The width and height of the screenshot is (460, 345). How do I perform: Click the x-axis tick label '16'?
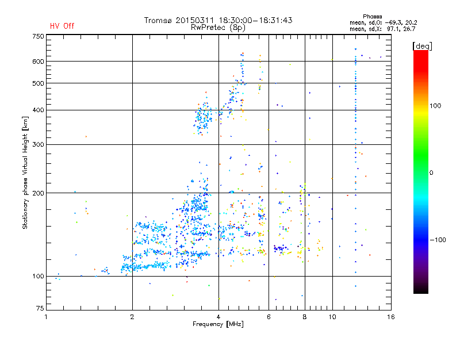pyautogui.click(x=391, y=317)
